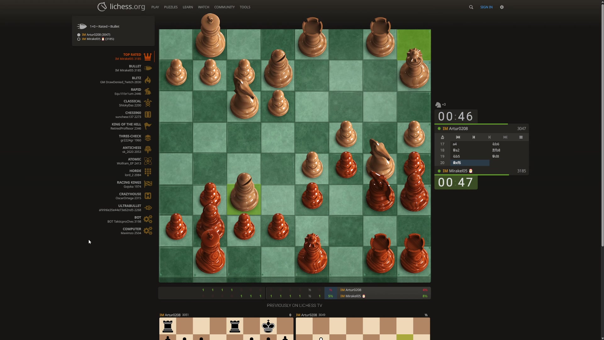
Task: Open the Watch menu
Action: tap(204, 7)
